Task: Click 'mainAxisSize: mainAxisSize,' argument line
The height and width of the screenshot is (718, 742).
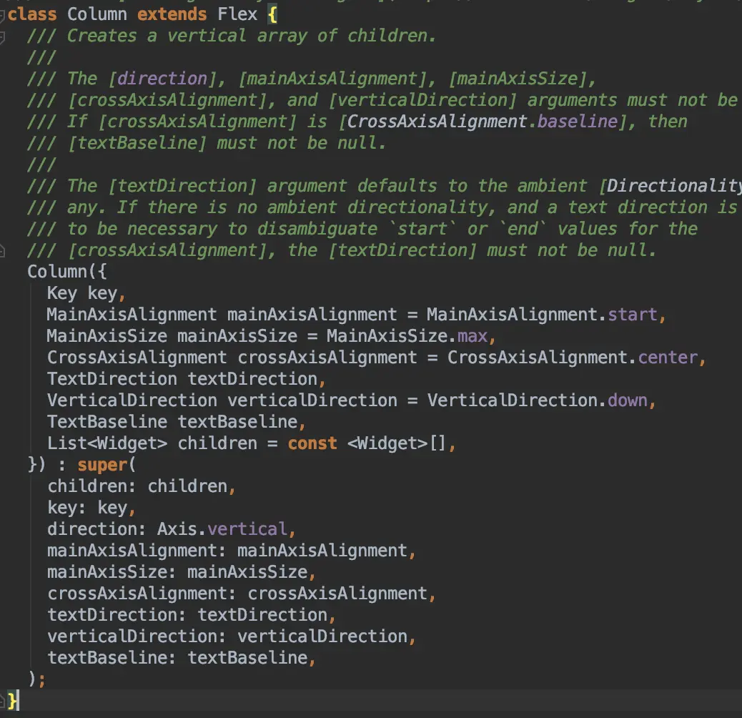Action: click(x=182, y=572)
